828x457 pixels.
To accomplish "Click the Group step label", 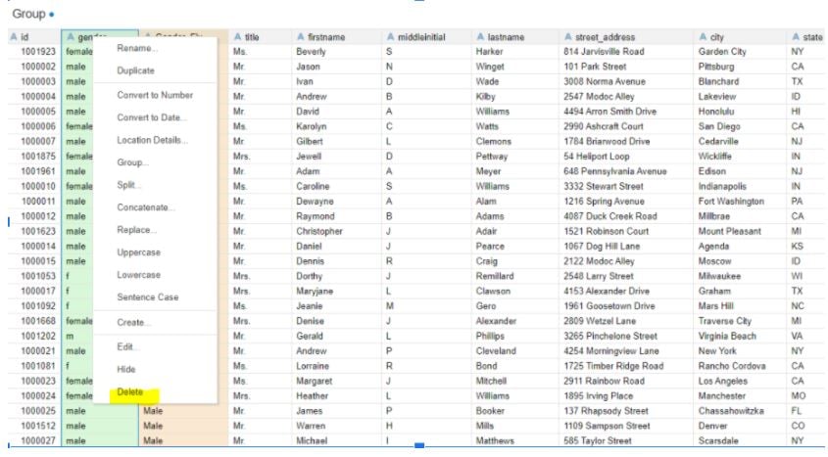I will point(28,15).
